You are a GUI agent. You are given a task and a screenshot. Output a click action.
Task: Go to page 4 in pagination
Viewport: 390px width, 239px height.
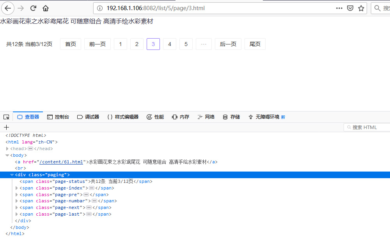click(x=169, y=44)
